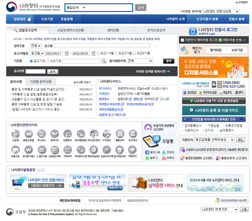The height and width of the screenshot is (221, 252).
Task: Click the 공고번호 검색 button
Action: 52,71
